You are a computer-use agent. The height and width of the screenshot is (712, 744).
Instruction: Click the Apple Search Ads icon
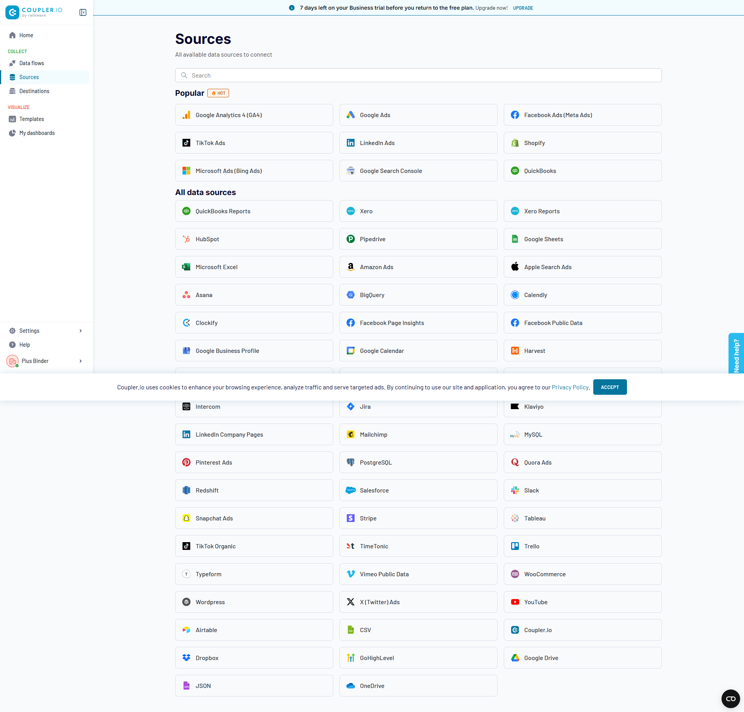click(515, 267)
